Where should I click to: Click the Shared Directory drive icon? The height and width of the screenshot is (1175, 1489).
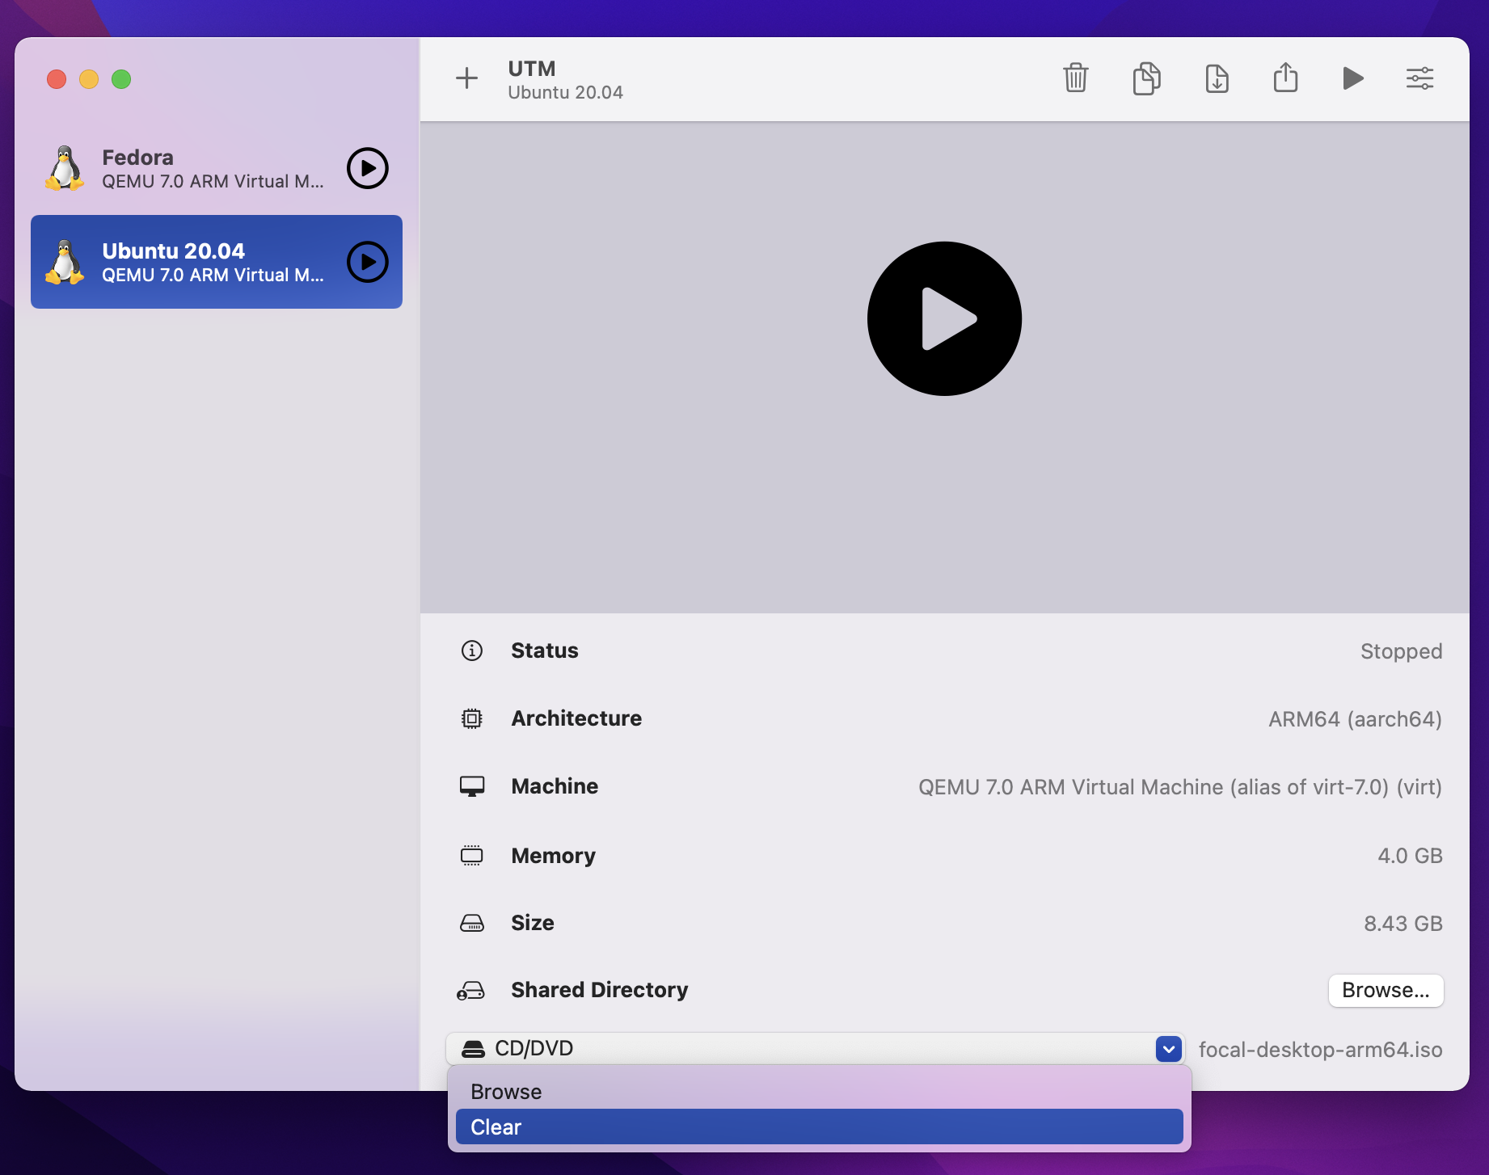[x=471, y=991]
